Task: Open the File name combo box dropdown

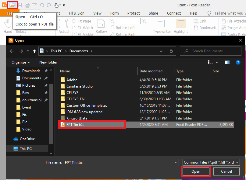Action: pos(176,162)
